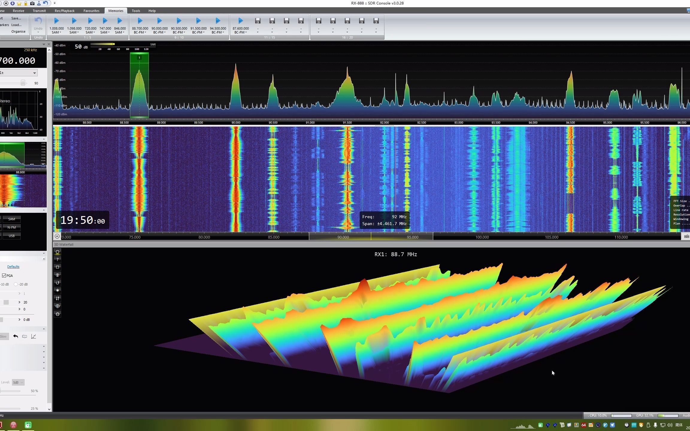
Task: Click the Slow button in left panel
Action: click(4, 336)
